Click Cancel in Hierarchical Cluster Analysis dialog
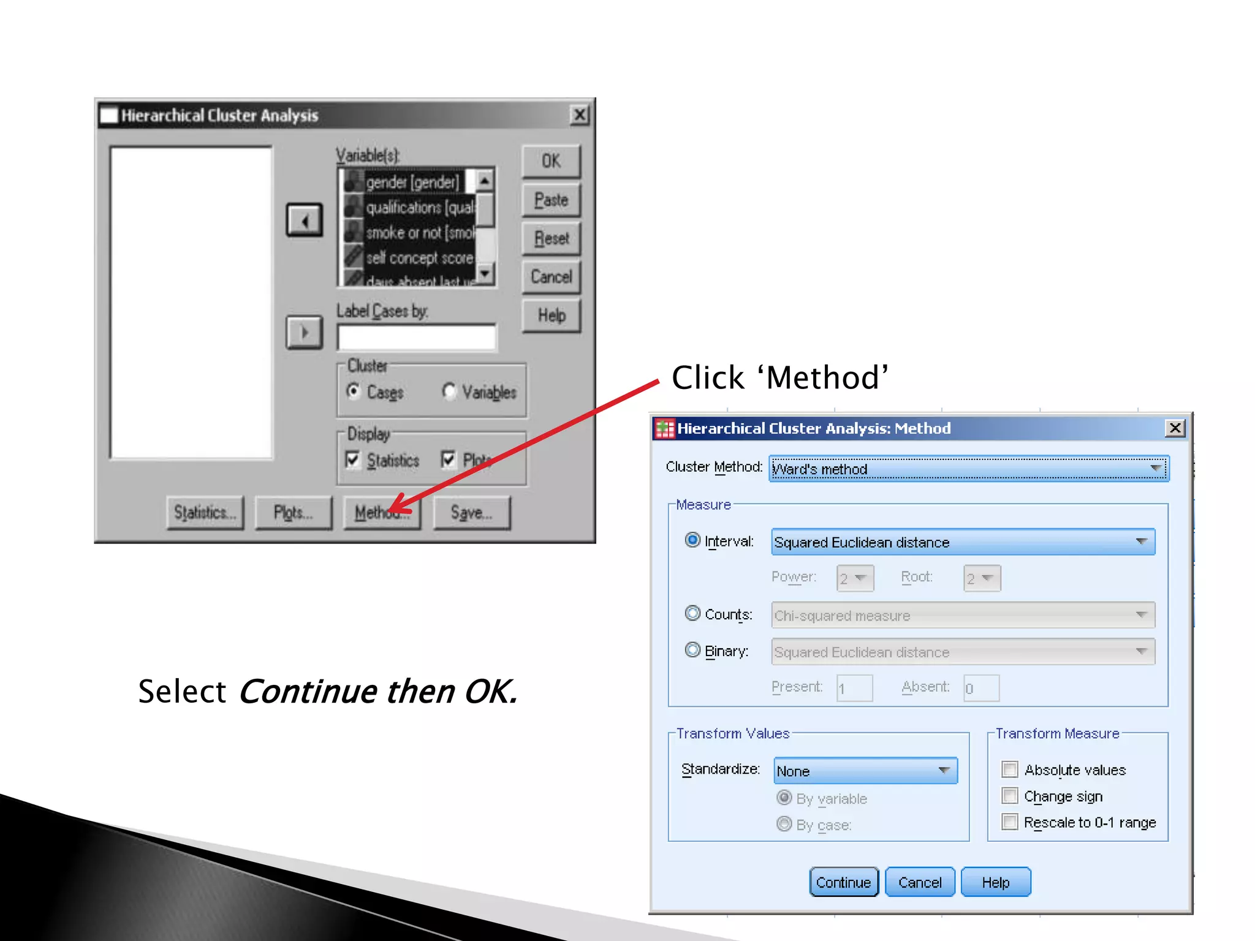Image resolution: width=1255 pixels, height=941 pixels. pyautogui.click(x=551, y=277)
